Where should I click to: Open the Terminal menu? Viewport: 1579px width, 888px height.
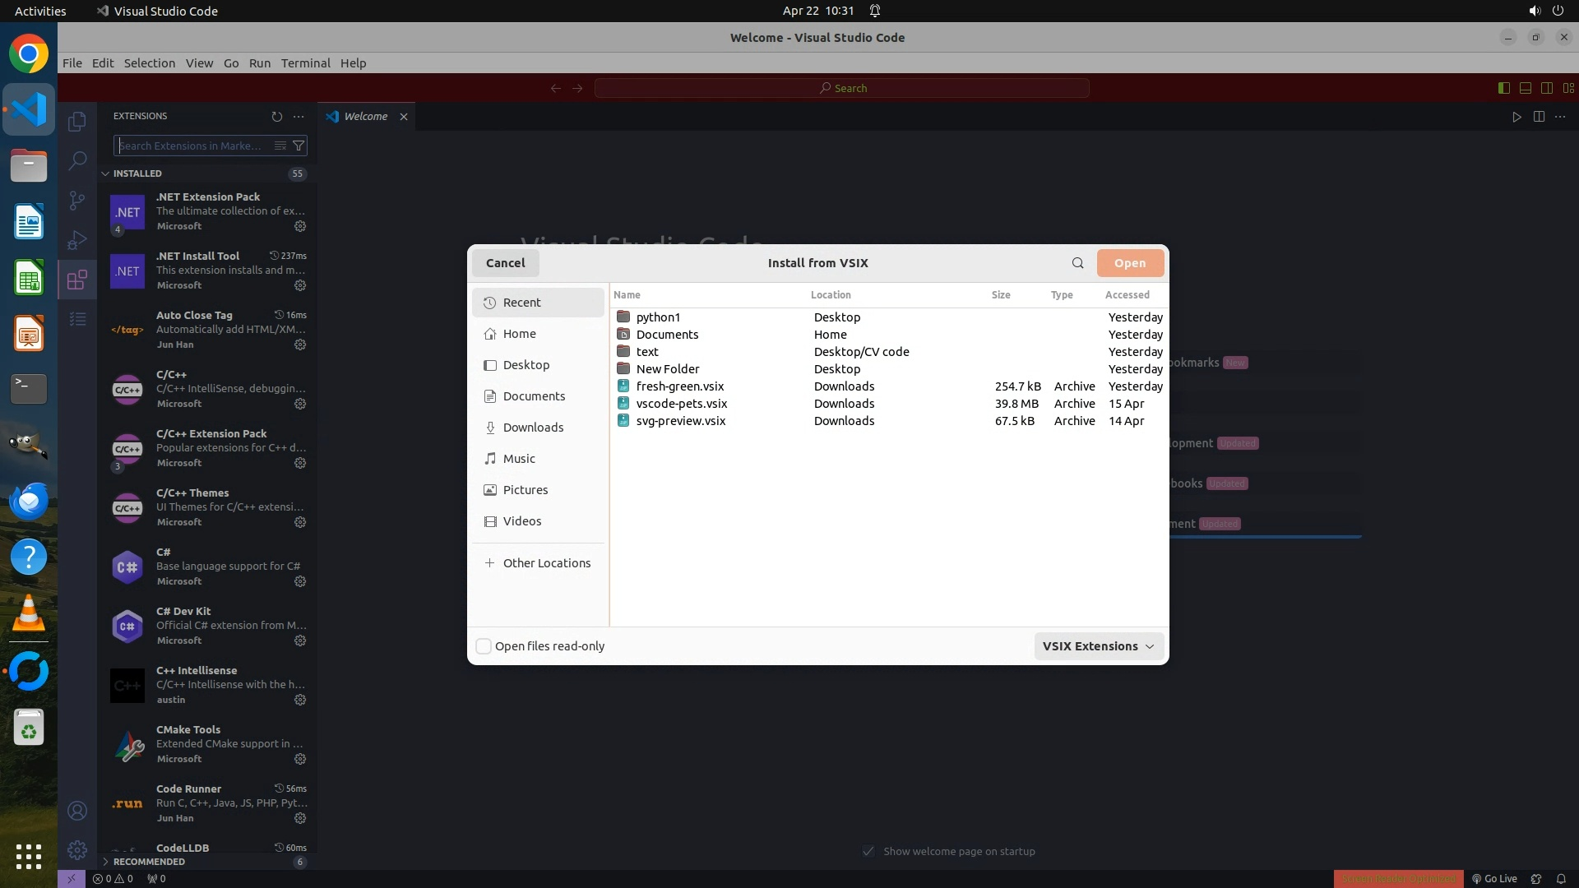[305, 63]
